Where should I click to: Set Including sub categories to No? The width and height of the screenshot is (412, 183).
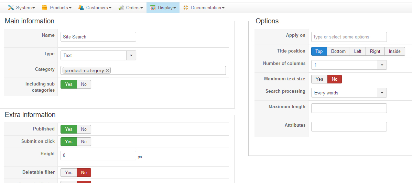(84, 84)
